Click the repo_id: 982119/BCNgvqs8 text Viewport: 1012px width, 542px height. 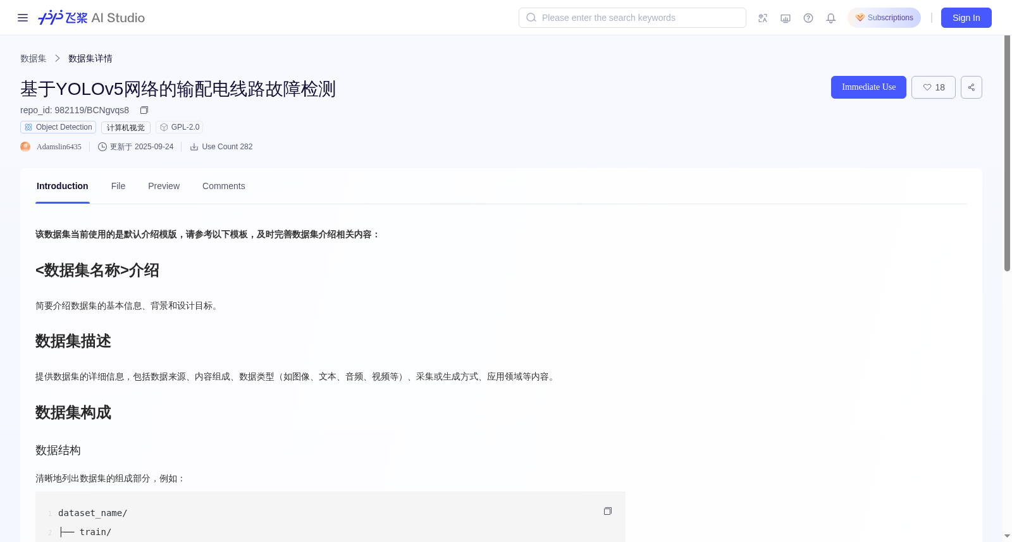point(75,110)
